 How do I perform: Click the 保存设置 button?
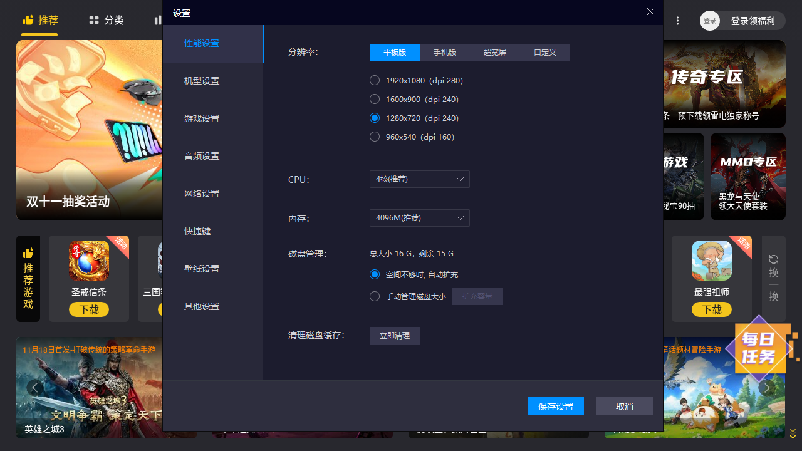[555, 406]
